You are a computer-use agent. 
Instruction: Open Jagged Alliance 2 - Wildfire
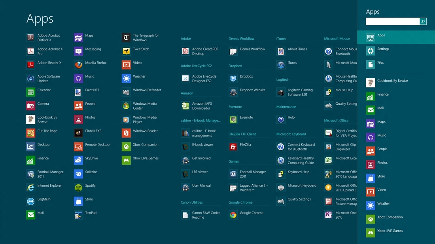coord(249,187)
